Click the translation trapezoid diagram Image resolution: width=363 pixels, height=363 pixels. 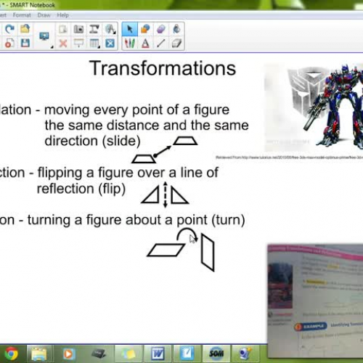tap(165, 150)
